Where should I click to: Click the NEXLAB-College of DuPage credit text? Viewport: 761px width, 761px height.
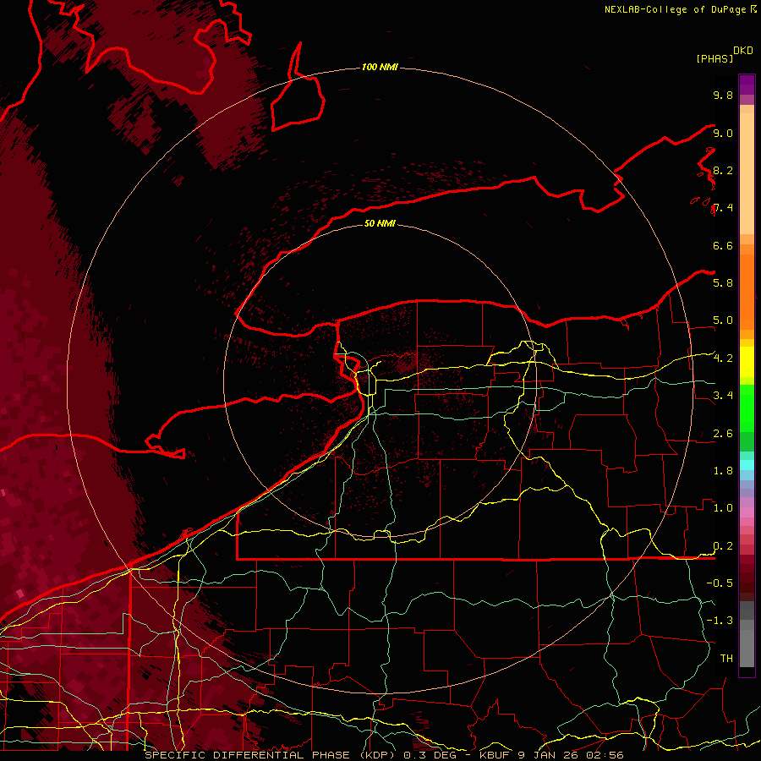click(x=676, y=9)
